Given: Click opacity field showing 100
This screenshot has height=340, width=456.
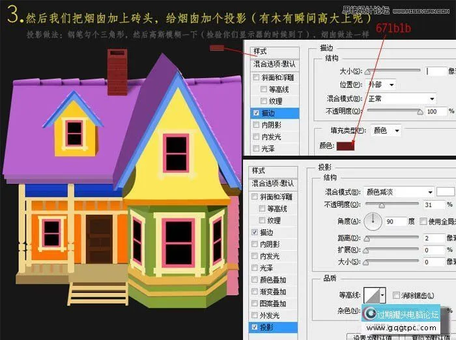Looking at the screenshot, I should (436, 111).
